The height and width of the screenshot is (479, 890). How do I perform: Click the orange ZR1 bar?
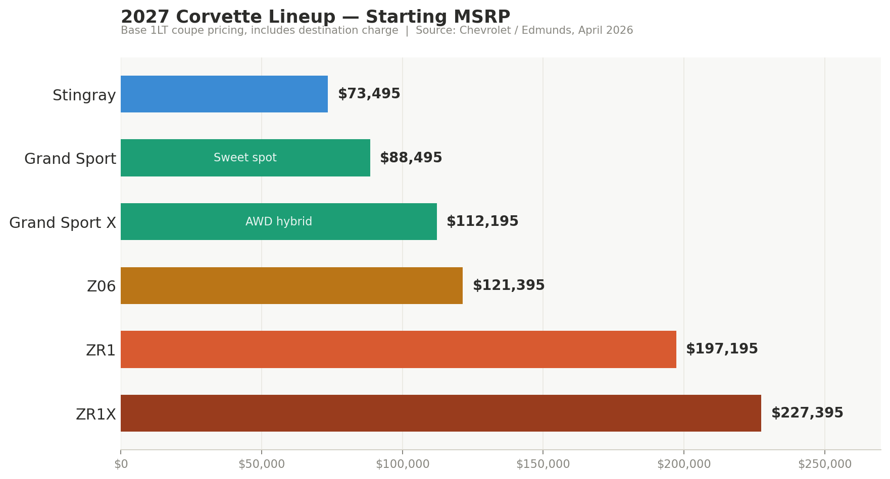398,349
